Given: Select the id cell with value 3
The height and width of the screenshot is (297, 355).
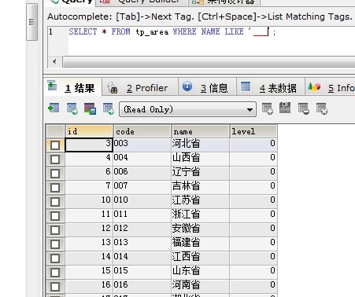Looking at the screenshot, I should 89,145.
